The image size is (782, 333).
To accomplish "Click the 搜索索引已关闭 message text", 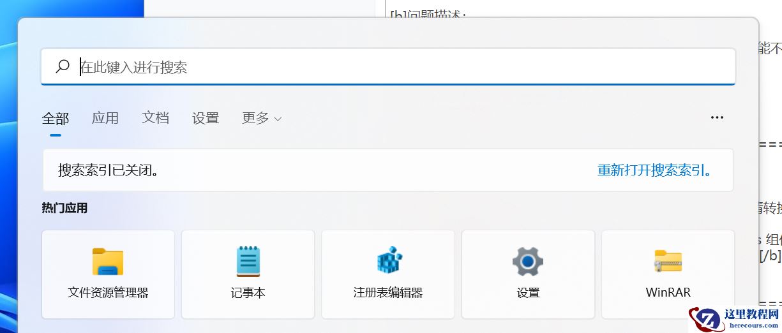I will coord(109,170).
